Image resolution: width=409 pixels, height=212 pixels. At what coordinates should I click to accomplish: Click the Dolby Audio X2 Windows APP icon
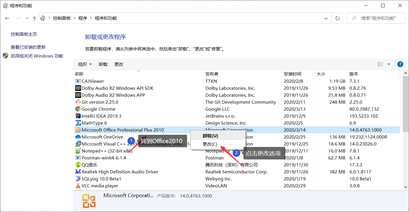(78, 95)
